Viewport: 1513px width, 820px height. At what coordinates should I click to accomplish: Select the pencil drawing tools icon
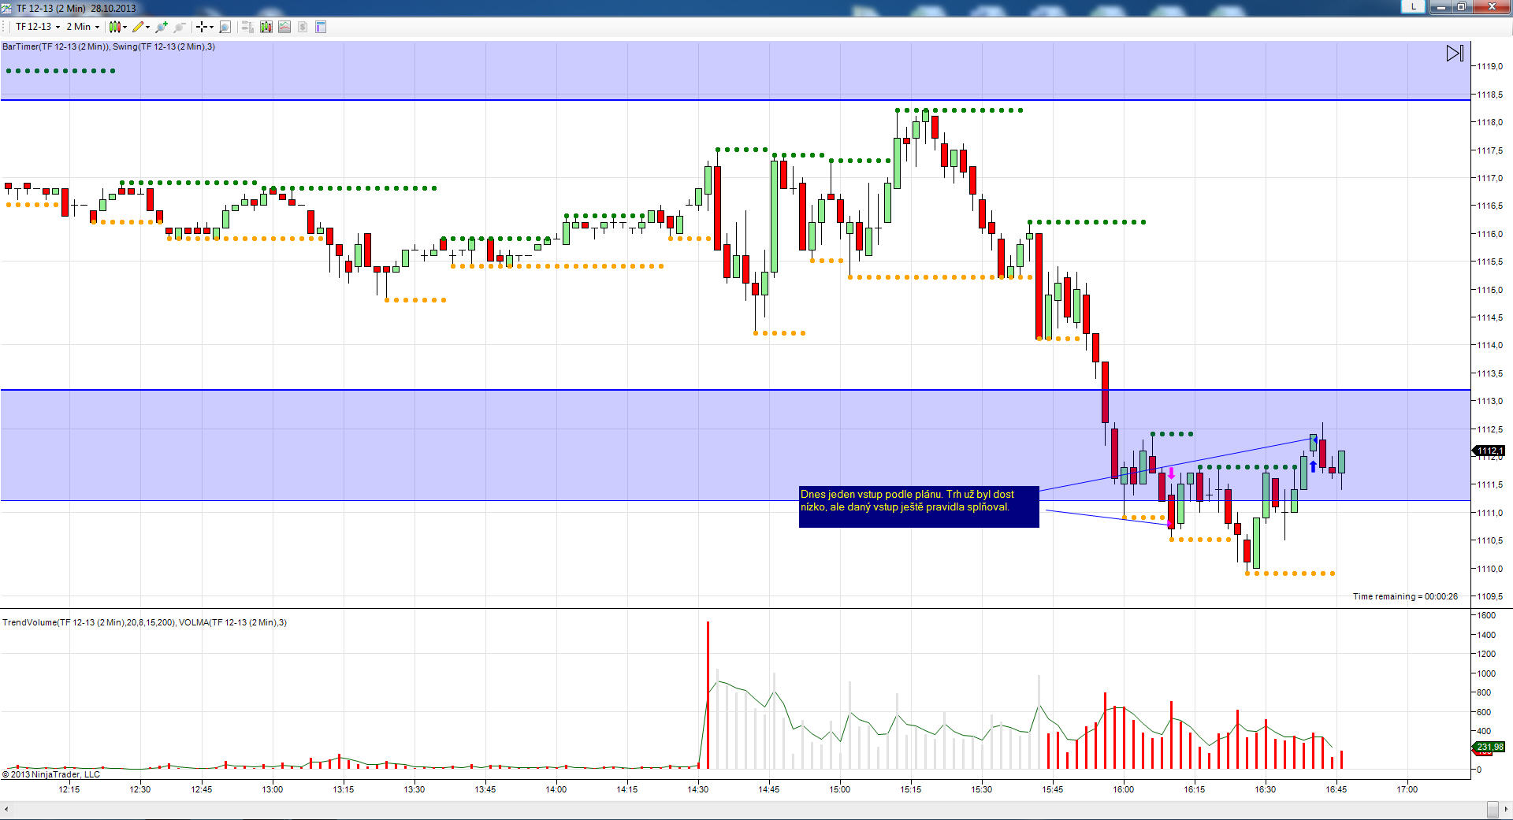click(138, 27)
